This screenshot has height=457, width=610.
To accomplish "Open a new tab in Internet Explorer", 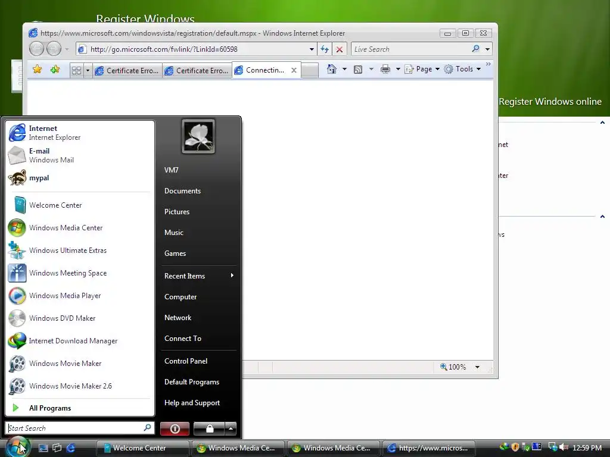I will pyautogui.click(x=310, y=71).
